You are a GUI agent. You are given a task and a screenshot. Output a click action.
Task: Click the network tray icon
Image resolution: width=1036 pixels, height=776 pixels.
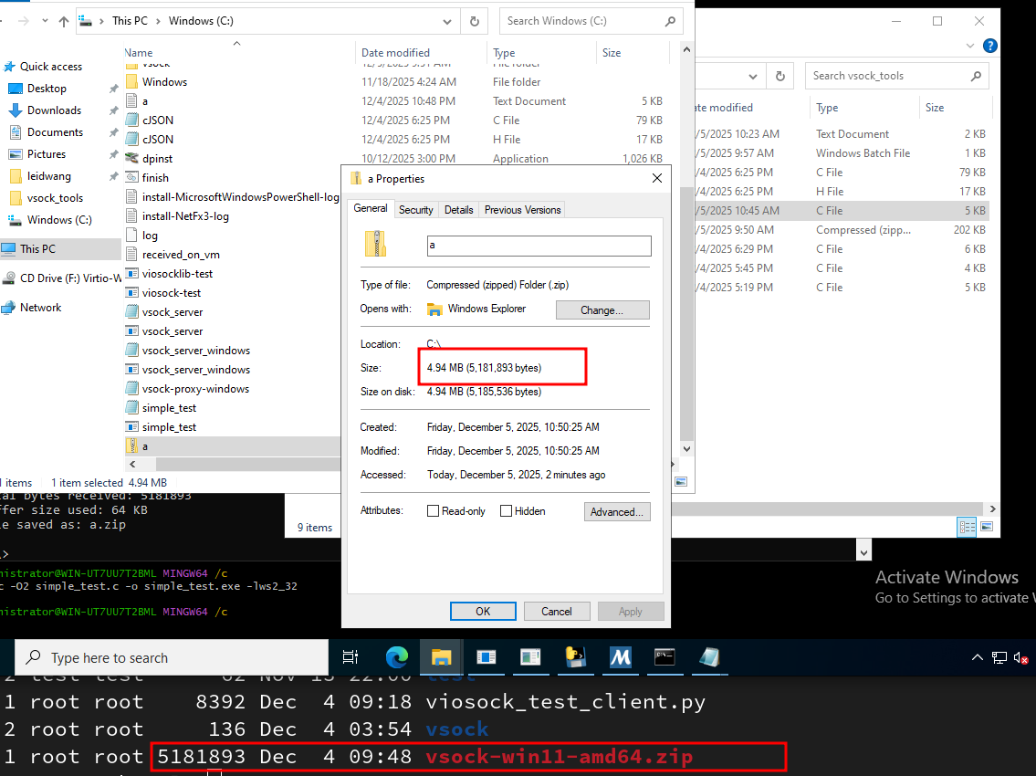pos(999,657)
